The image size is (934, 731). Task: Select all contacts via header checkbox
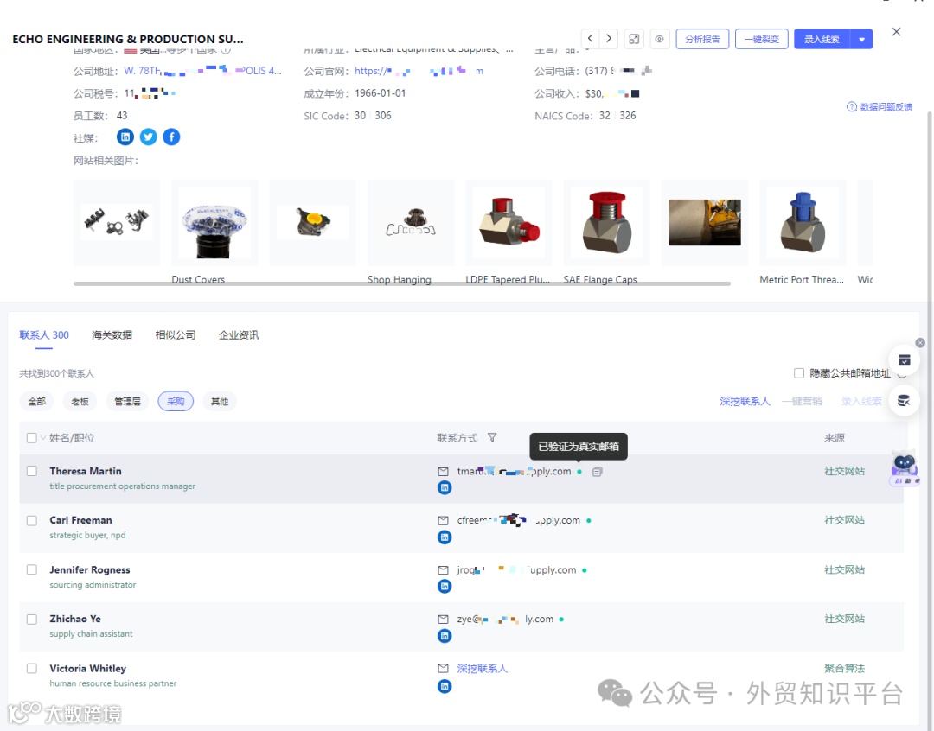pos(32,438)
